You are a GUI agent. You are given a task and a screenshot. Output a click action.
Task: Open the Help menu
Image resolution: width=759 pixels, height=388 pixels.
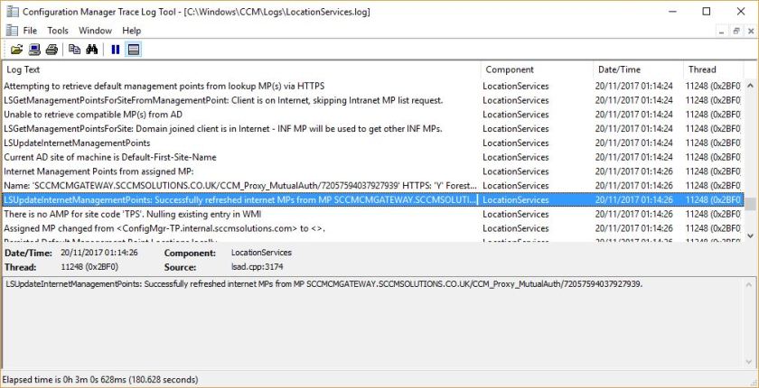coord(132,31)
